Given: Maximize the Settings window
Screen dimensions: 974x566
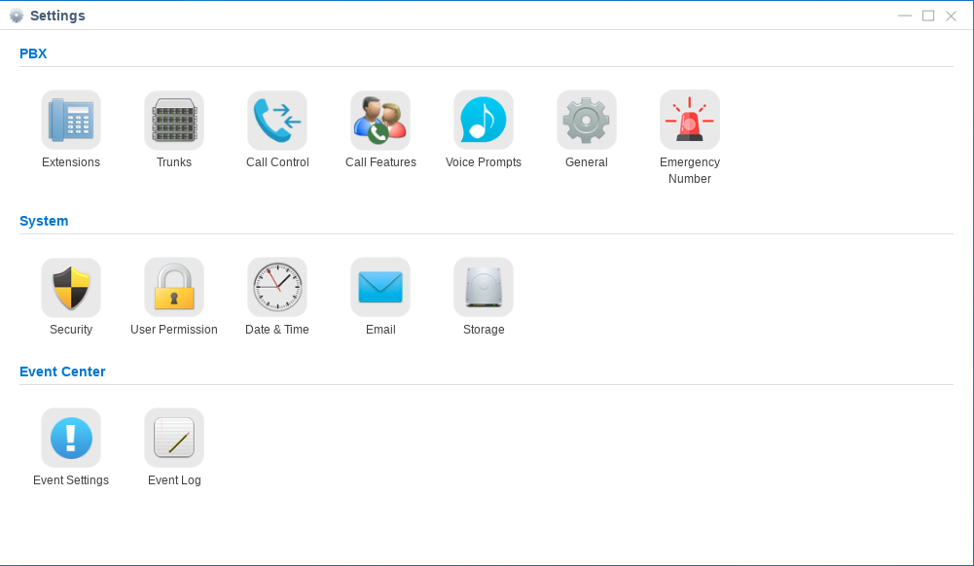Looking at the screenshot, I should (928, 16).
